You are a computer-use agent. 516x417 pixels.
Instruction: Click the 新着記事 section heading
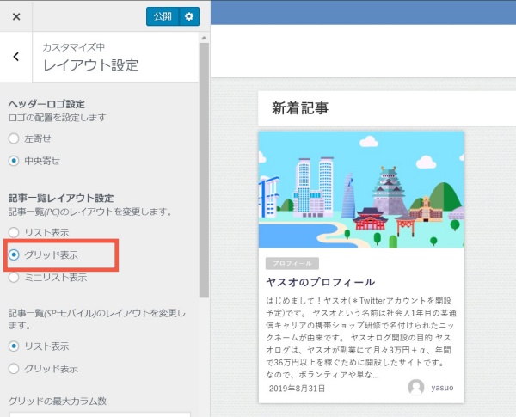[x=299, y=107]
